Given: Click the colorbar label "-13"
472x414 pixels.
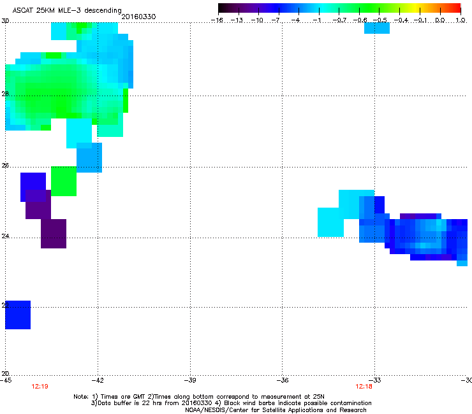Looking at the screenshot, I should [237, 20].
